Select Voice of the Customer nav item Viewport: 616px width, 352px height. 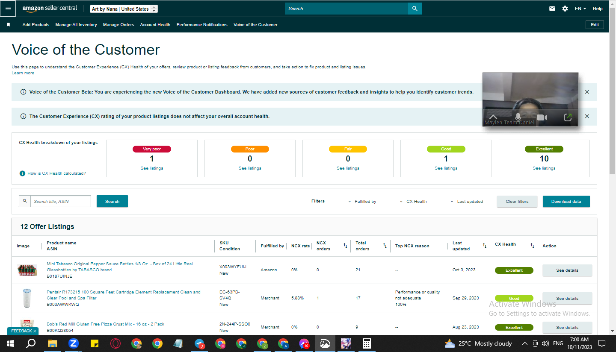coord(255,25)
